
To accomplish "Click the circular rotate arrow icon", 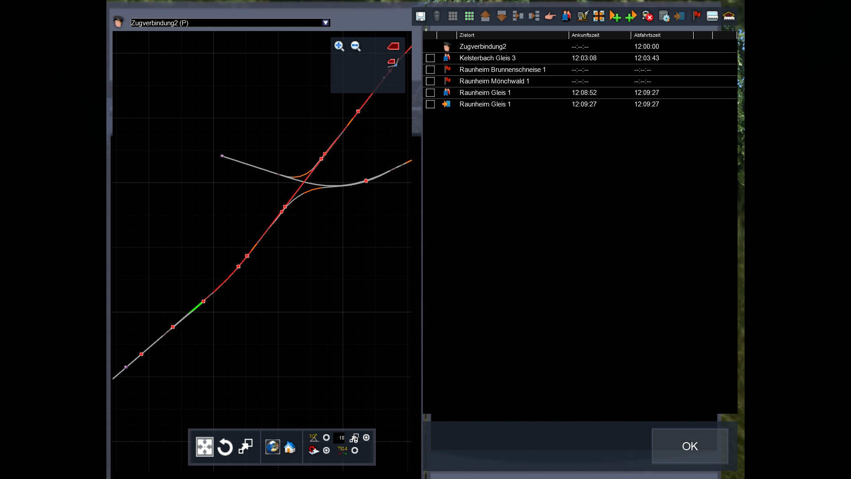I will point(225,447).
